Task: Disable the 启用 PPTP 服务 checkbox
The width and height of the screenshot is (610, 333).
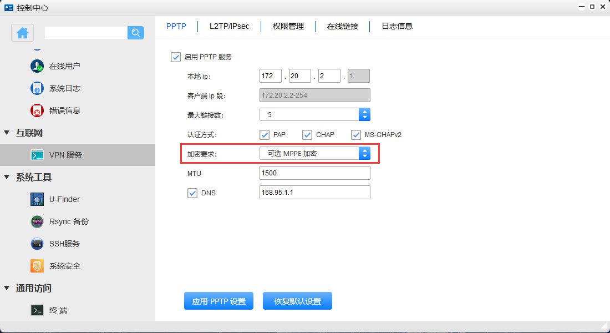Action: [176, 57]
